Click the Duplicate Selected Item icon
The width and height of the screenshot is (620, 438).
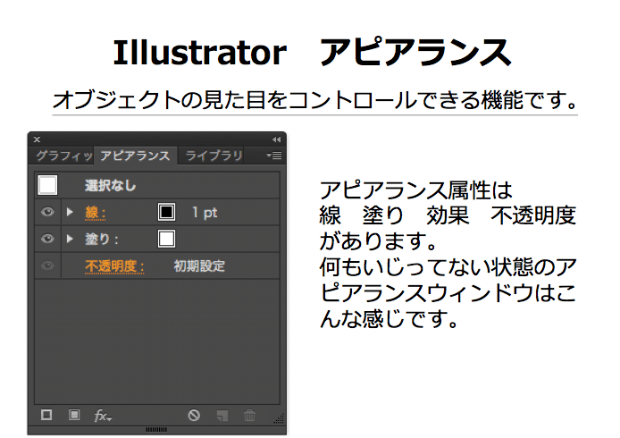tap(222, 416)
